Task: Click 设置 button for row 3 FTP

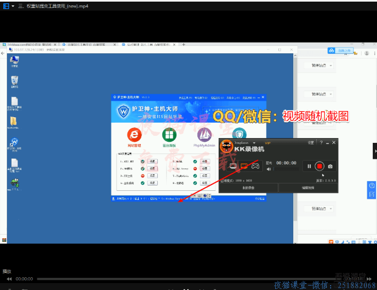Action: 152,176
